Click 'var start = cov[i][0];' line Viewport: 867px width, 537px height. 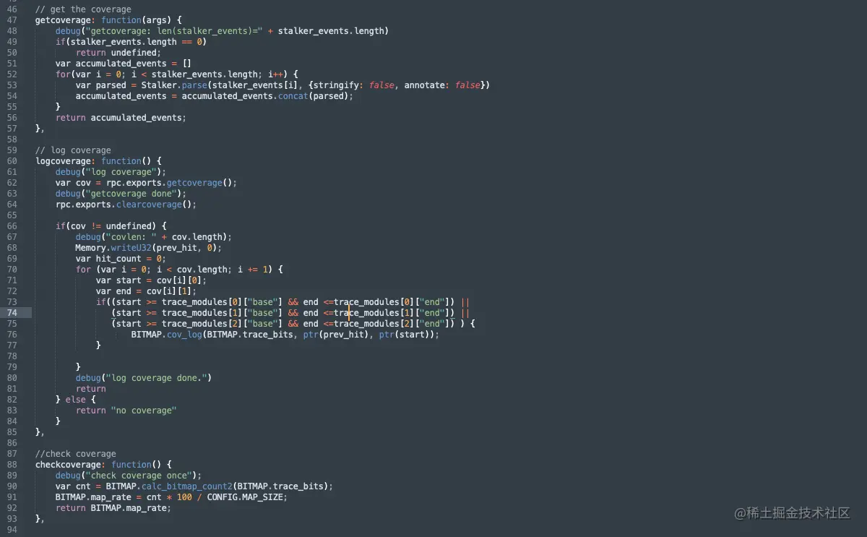(x=151, y=280)
